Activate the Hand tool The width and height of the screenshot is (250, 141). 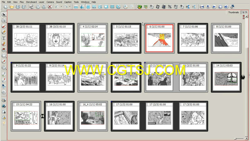[x=4, y=67]
